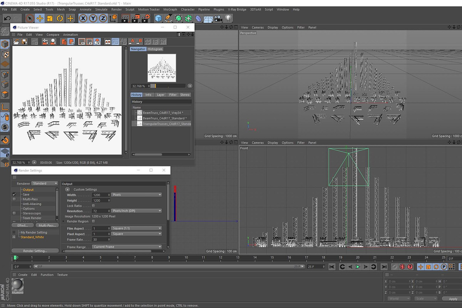The width and height of the screenshot is (462, 308).
Task: Open image in Picture Viewer toolbar
Action: pyautogui.click(x=17, y=42)
